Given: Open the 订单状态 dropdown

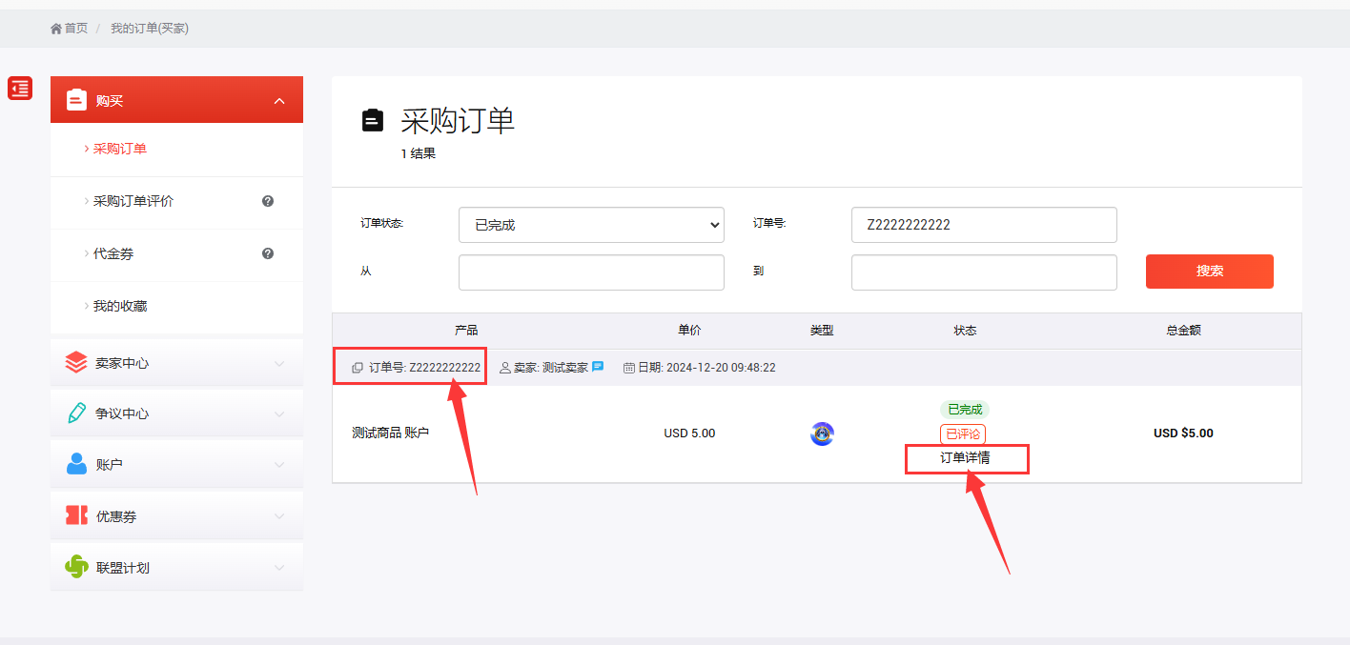Looking at the screenshot, I should coord(591,225).
